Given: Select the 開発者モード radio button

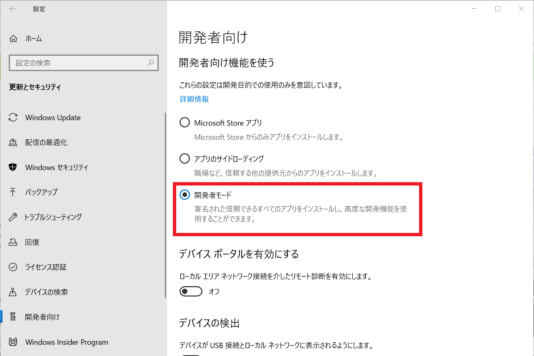Looking at the screenshot, I should (185, 194).
